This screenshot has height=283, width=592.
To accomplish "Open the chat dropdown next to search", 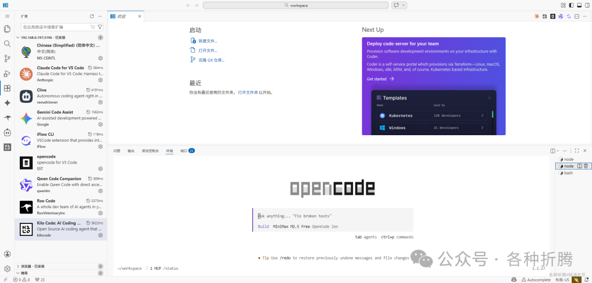I will click(x=404, y=5).
